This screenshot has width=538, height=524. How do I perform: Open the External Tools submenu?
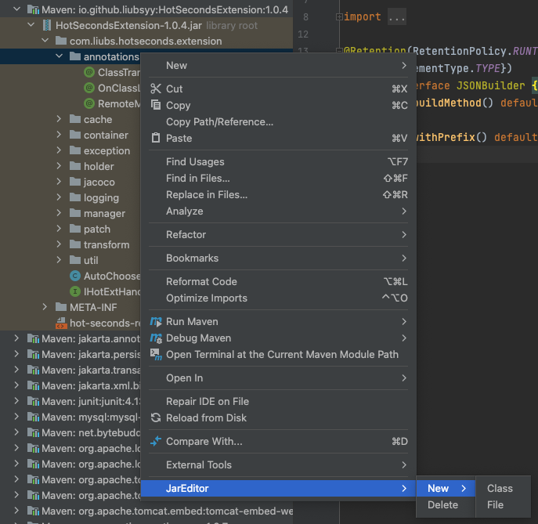(x=278, y=465)
